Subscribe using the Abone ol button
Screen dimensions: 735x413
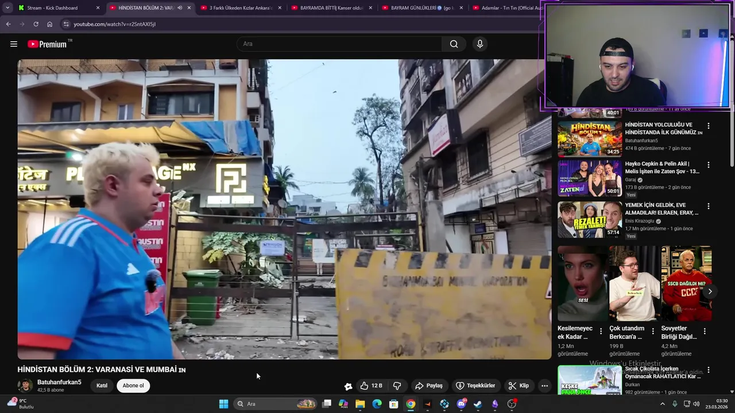tap(133, 385)
